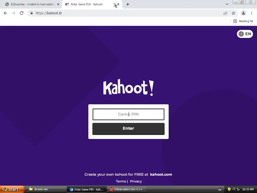Click the browser forward arrow
Image resolution: width=257 pixels, height=193 pixels.
click(x=14, y=13)
